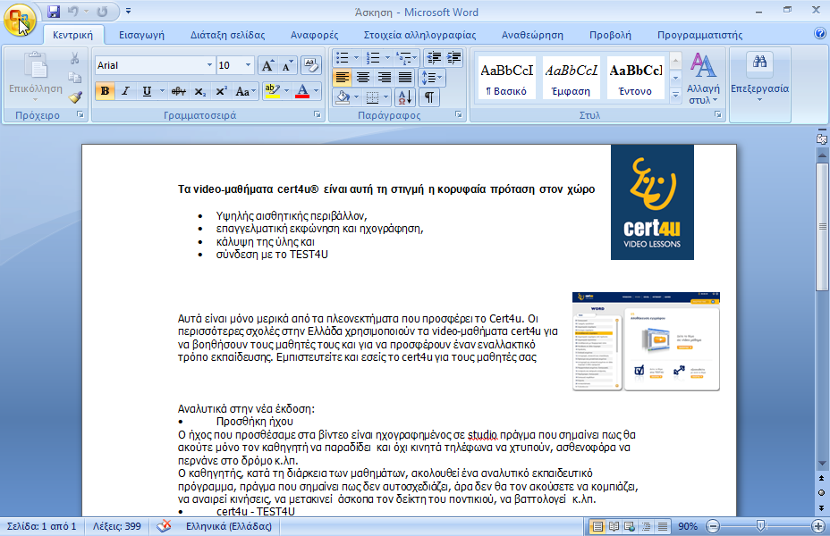Apply the Έμφαση style
This screenshot has height=536, width=830.
pos(571,78)
